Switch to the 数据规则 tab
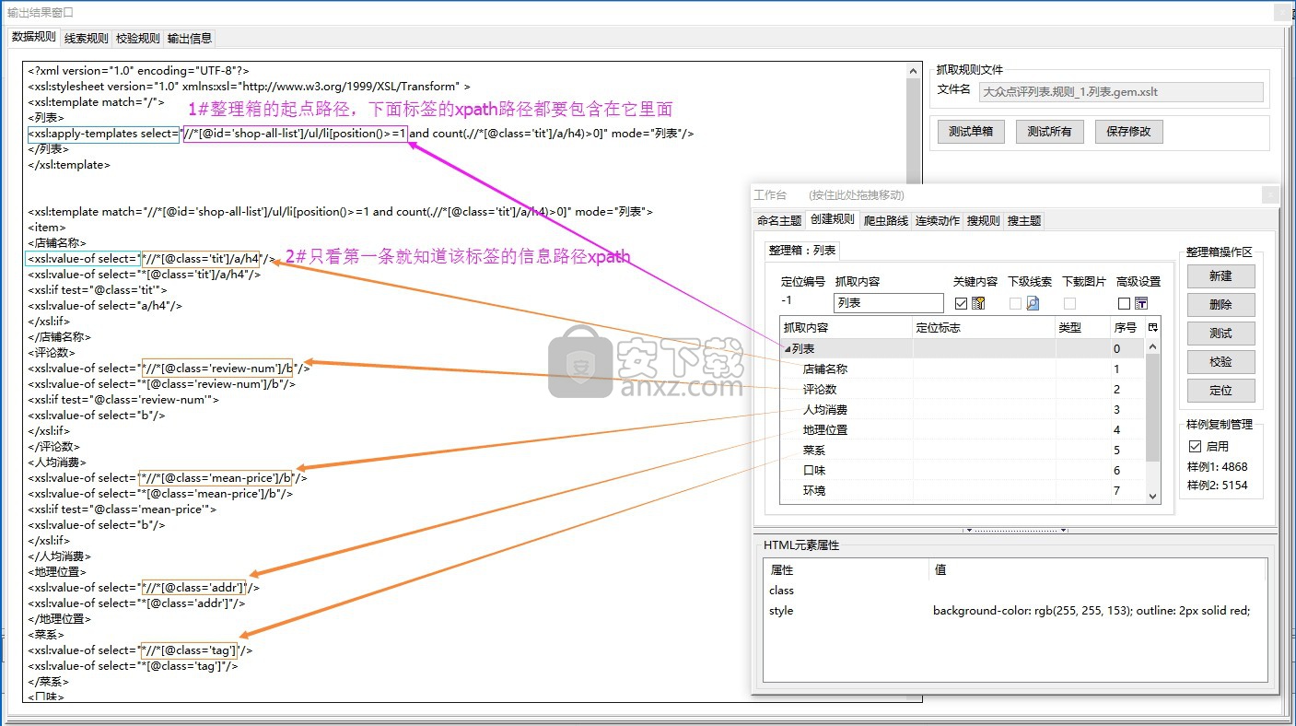This screenshot has height=726, width=1296. [x=34, y=37]
